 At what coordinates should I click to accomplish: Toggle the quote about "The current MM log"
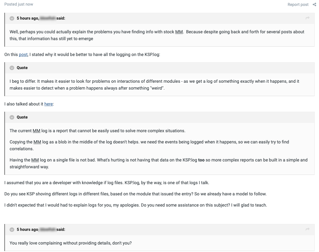point(12,117)
